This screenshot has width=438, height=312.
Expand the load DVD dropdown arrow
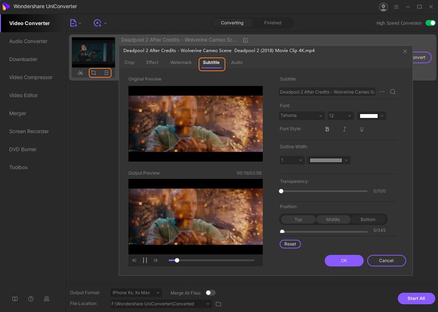tap(105, 23)
